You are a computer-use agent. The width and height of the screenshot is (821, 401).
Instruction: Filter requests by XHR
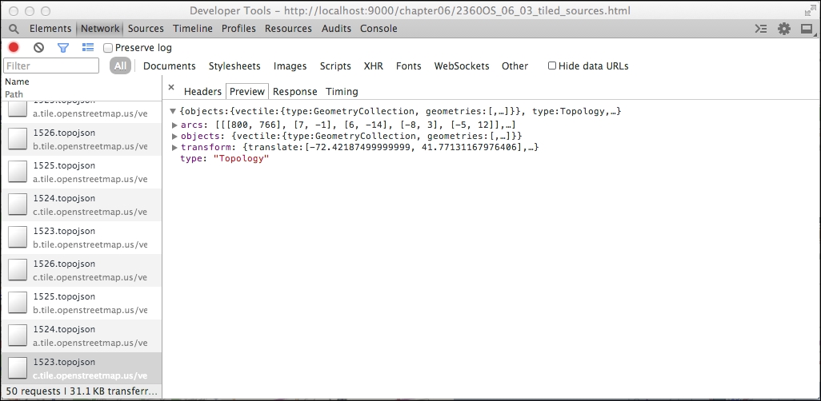click(x=374, y=66)
